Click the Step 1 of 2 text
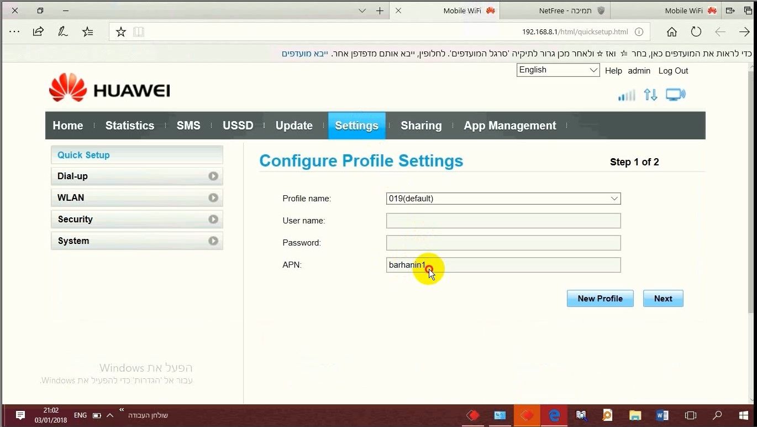Screen dimensions: 757x427 (634, 162)
